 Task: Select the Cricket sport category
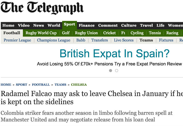(110, 33)
